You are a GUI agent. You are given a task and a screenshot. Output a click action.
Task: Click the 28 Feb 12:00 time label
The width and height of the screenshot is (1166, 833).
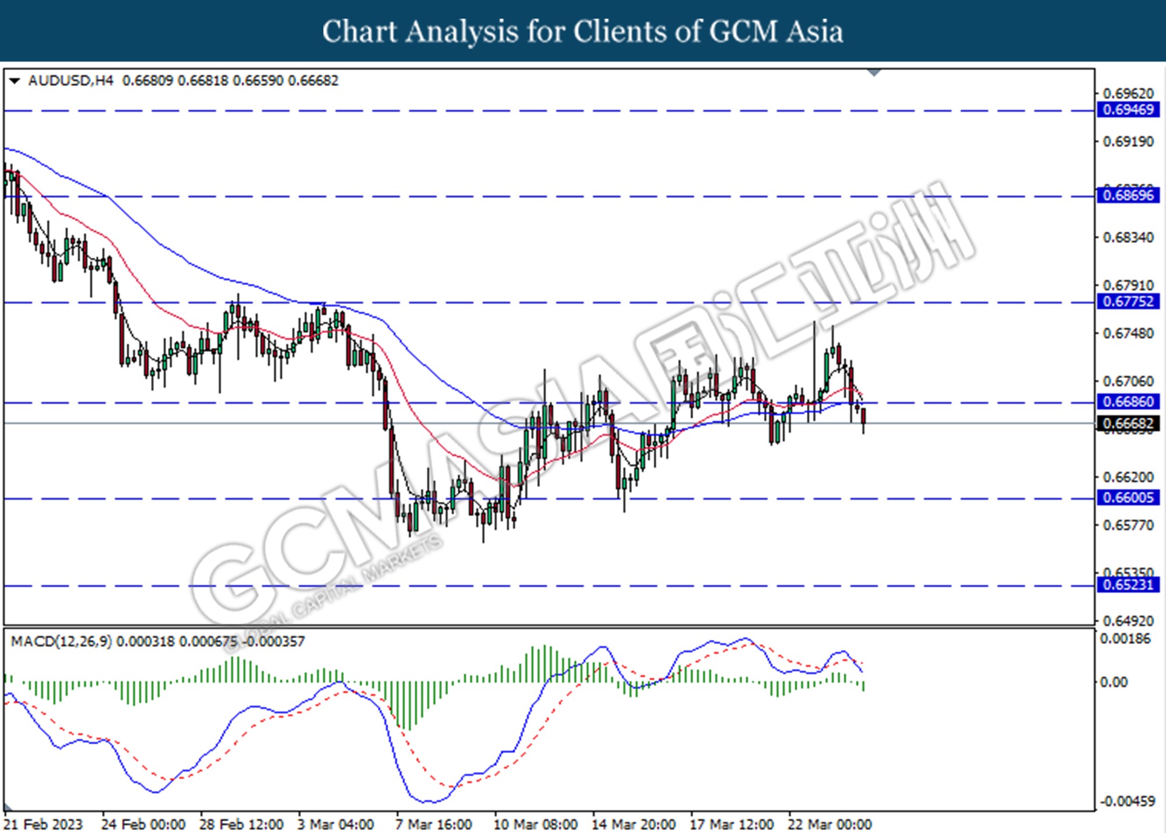coord(241,824)
